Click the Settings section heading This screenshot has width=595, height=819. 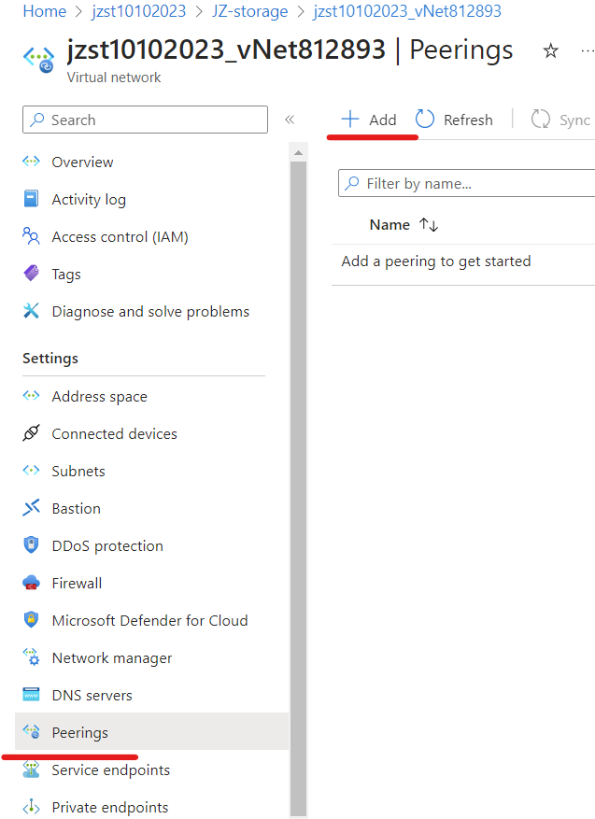(50, 359)
